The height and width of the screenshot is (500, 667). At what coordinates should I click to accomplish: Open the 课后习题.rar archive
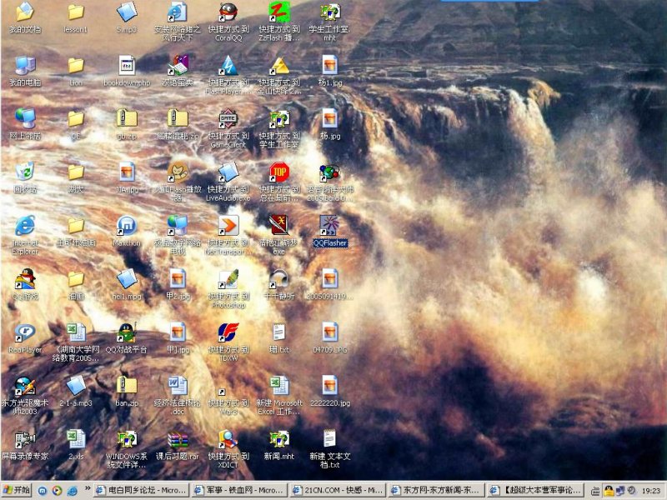177,439
